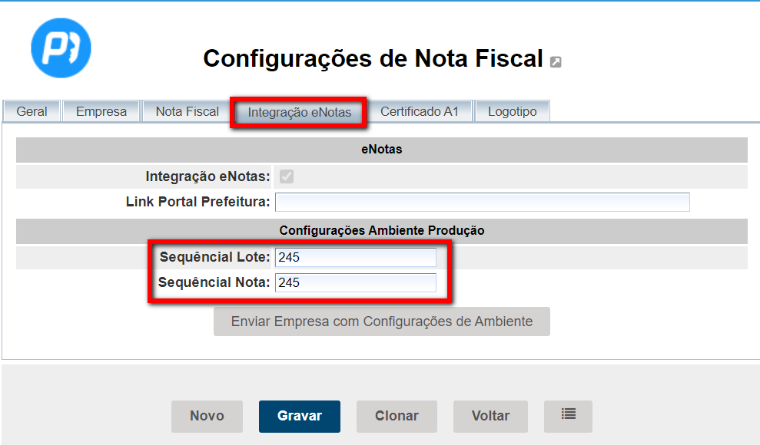Select the Sequencial Nota input box
The height and width of the screenshot is (445, 760).
tap(355, 283)
